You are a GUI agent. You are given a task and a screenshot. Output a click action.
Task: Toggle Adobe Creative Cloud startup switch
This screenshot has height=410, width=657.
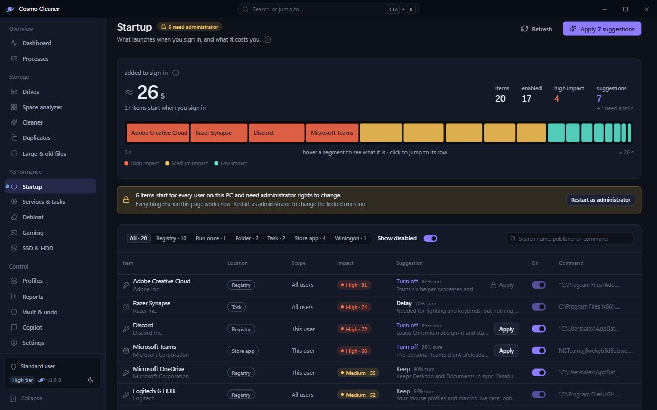pos(539,285)
